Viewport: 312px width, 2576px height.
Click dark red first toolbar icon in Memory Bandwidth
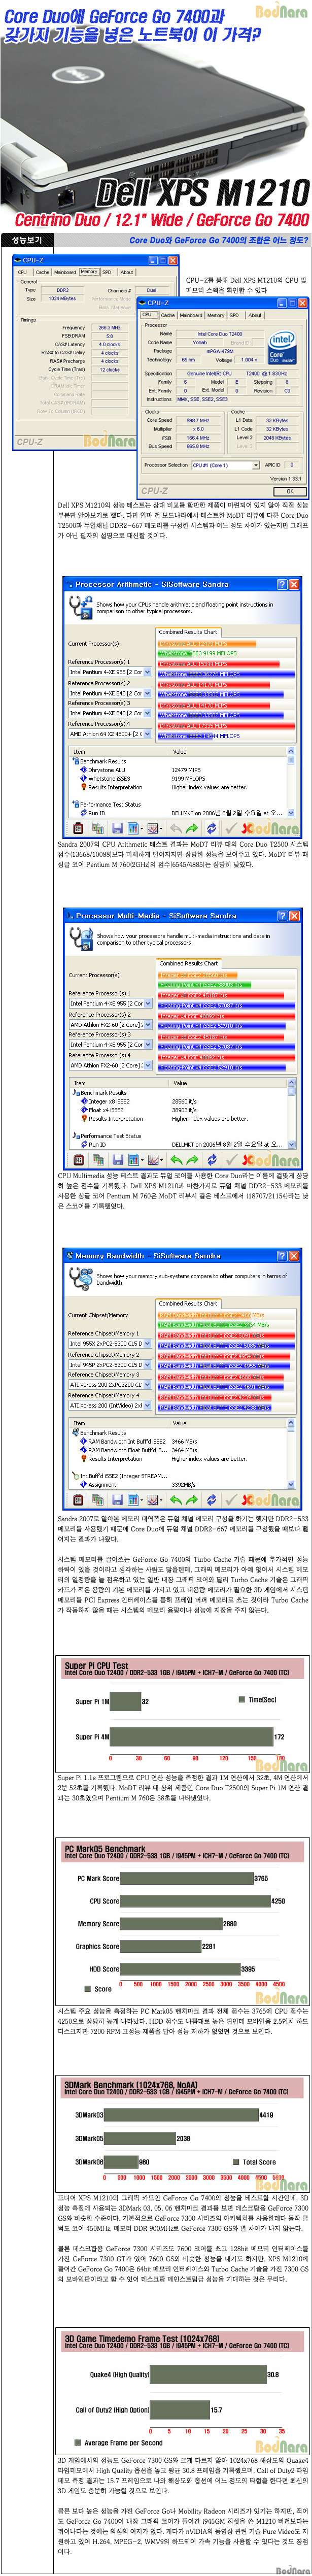pos(78,1499)
